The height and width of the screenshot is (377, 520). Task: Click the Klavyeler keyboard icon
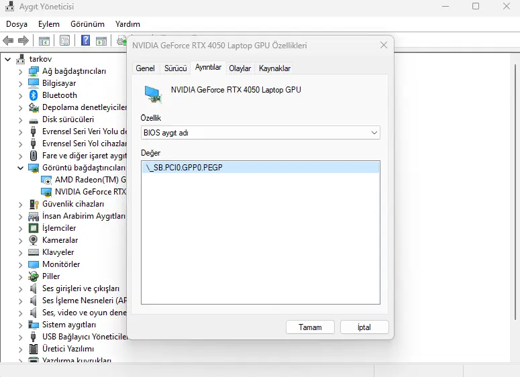point(34,252)
